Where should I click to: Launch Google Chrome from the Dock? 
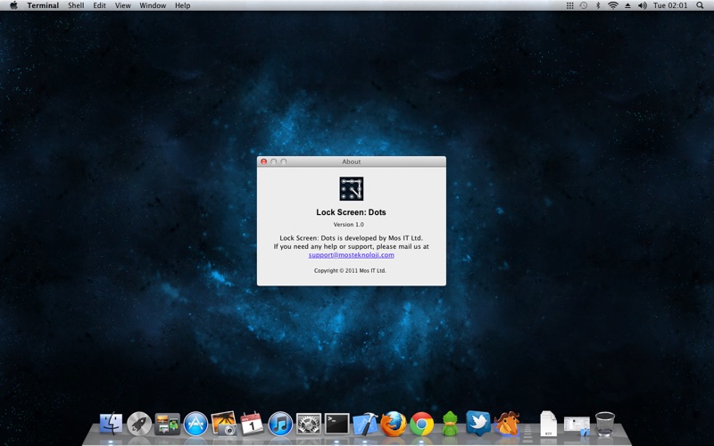[421, 424]
